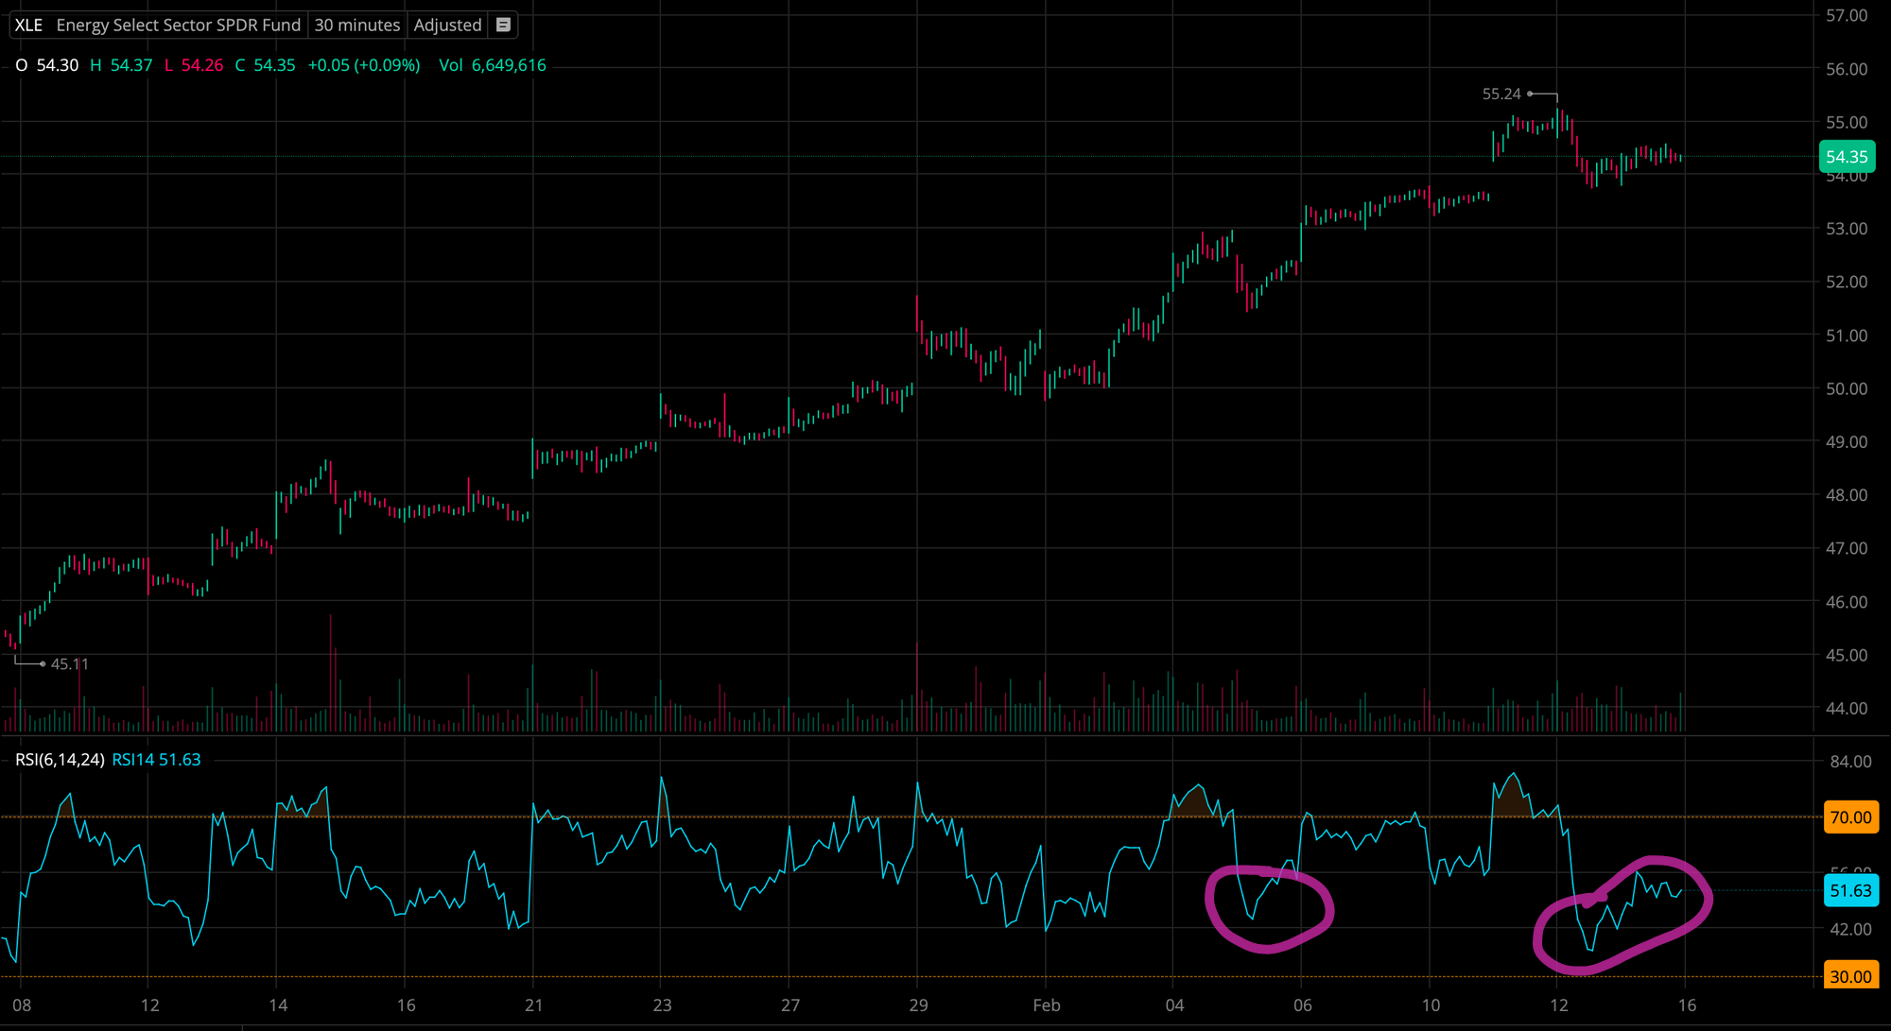Click the Vol 6,649,616 readout
This screenshot has height=1031, width=1891.
(x=492, y=65)
